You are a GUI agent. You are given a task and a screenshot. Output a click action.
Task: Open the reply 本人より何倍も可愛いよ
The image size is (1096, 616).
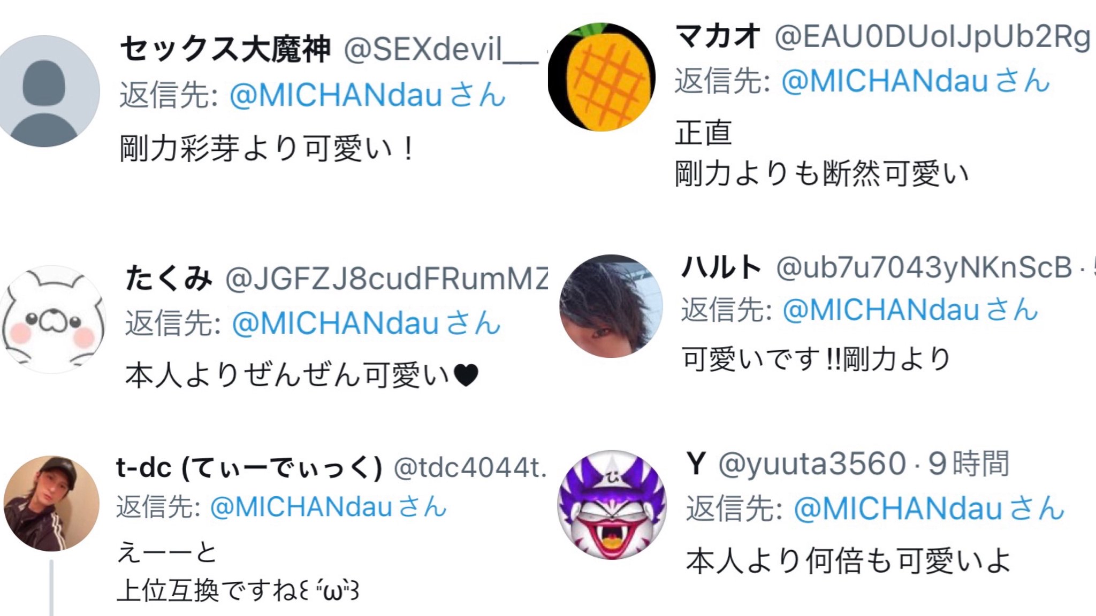point(849,561)
